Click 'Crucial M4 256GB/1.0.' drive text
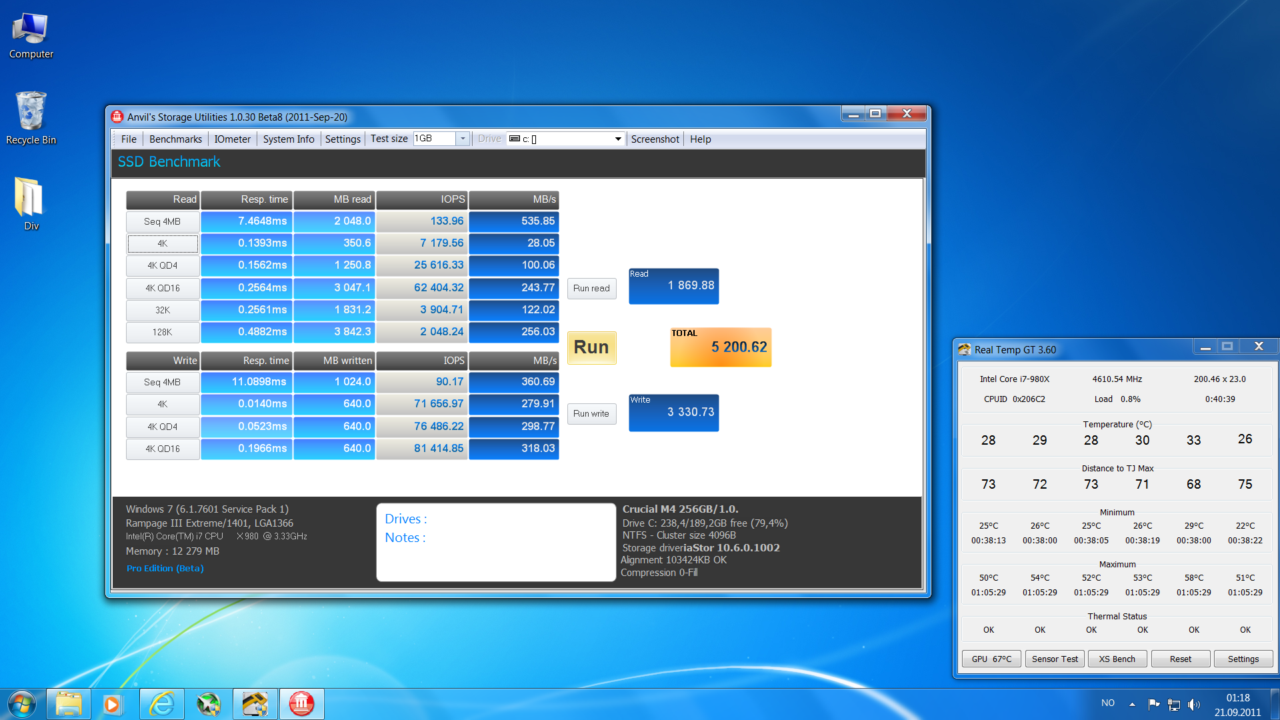The width and height of the screenshot is (1280, 720). (680, 509)
